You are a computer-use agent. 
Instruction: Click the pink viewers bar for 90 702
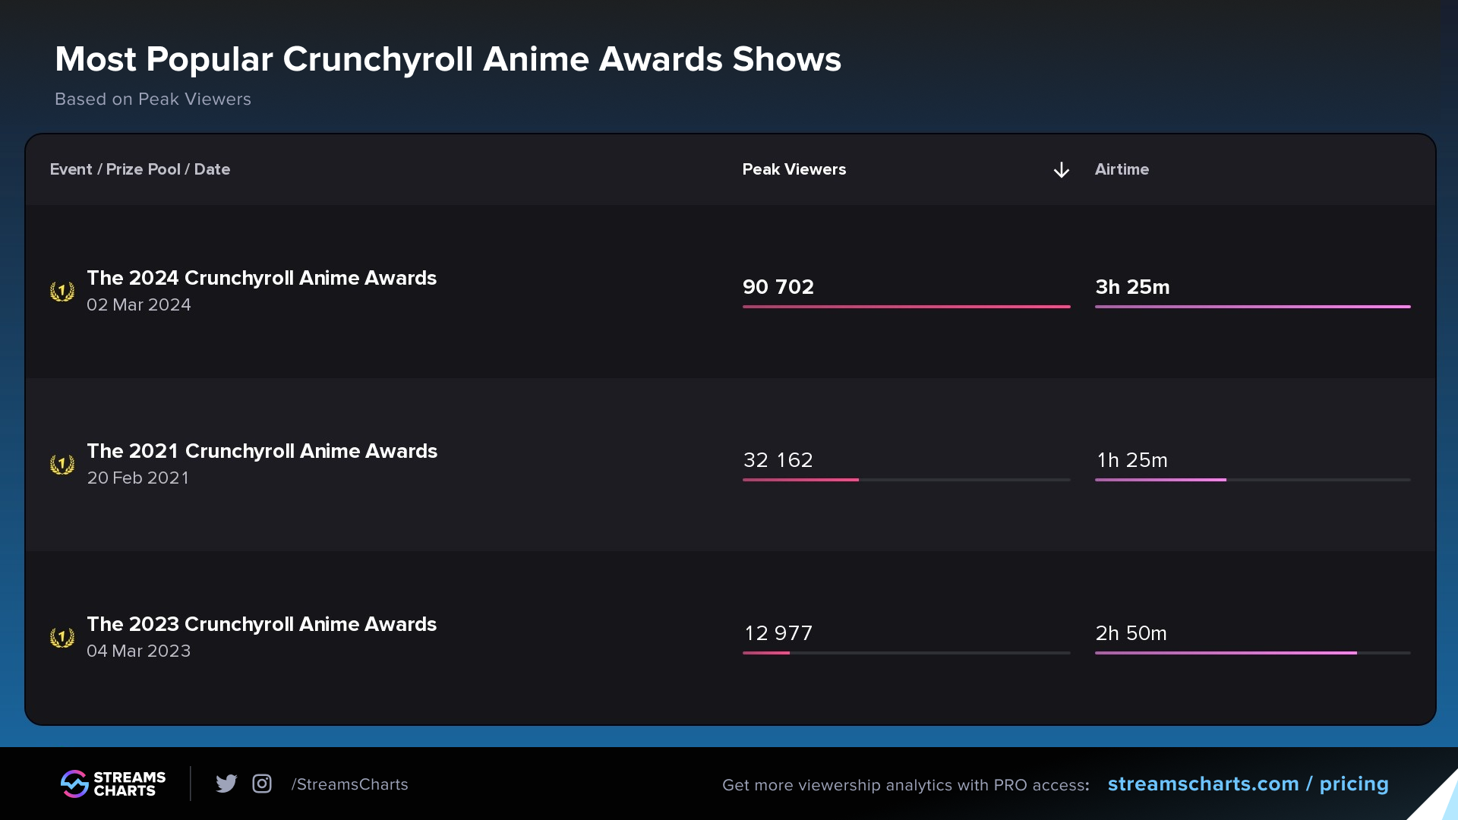906,307
